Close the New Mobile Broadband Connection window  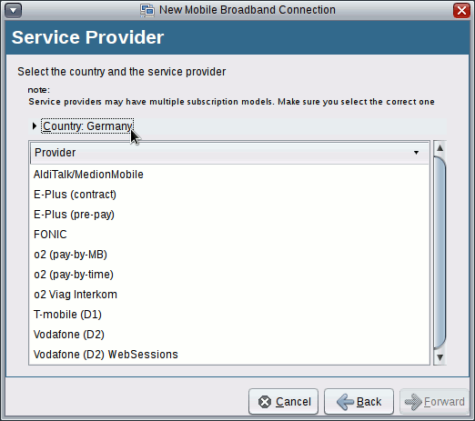(x=461, y=11)
